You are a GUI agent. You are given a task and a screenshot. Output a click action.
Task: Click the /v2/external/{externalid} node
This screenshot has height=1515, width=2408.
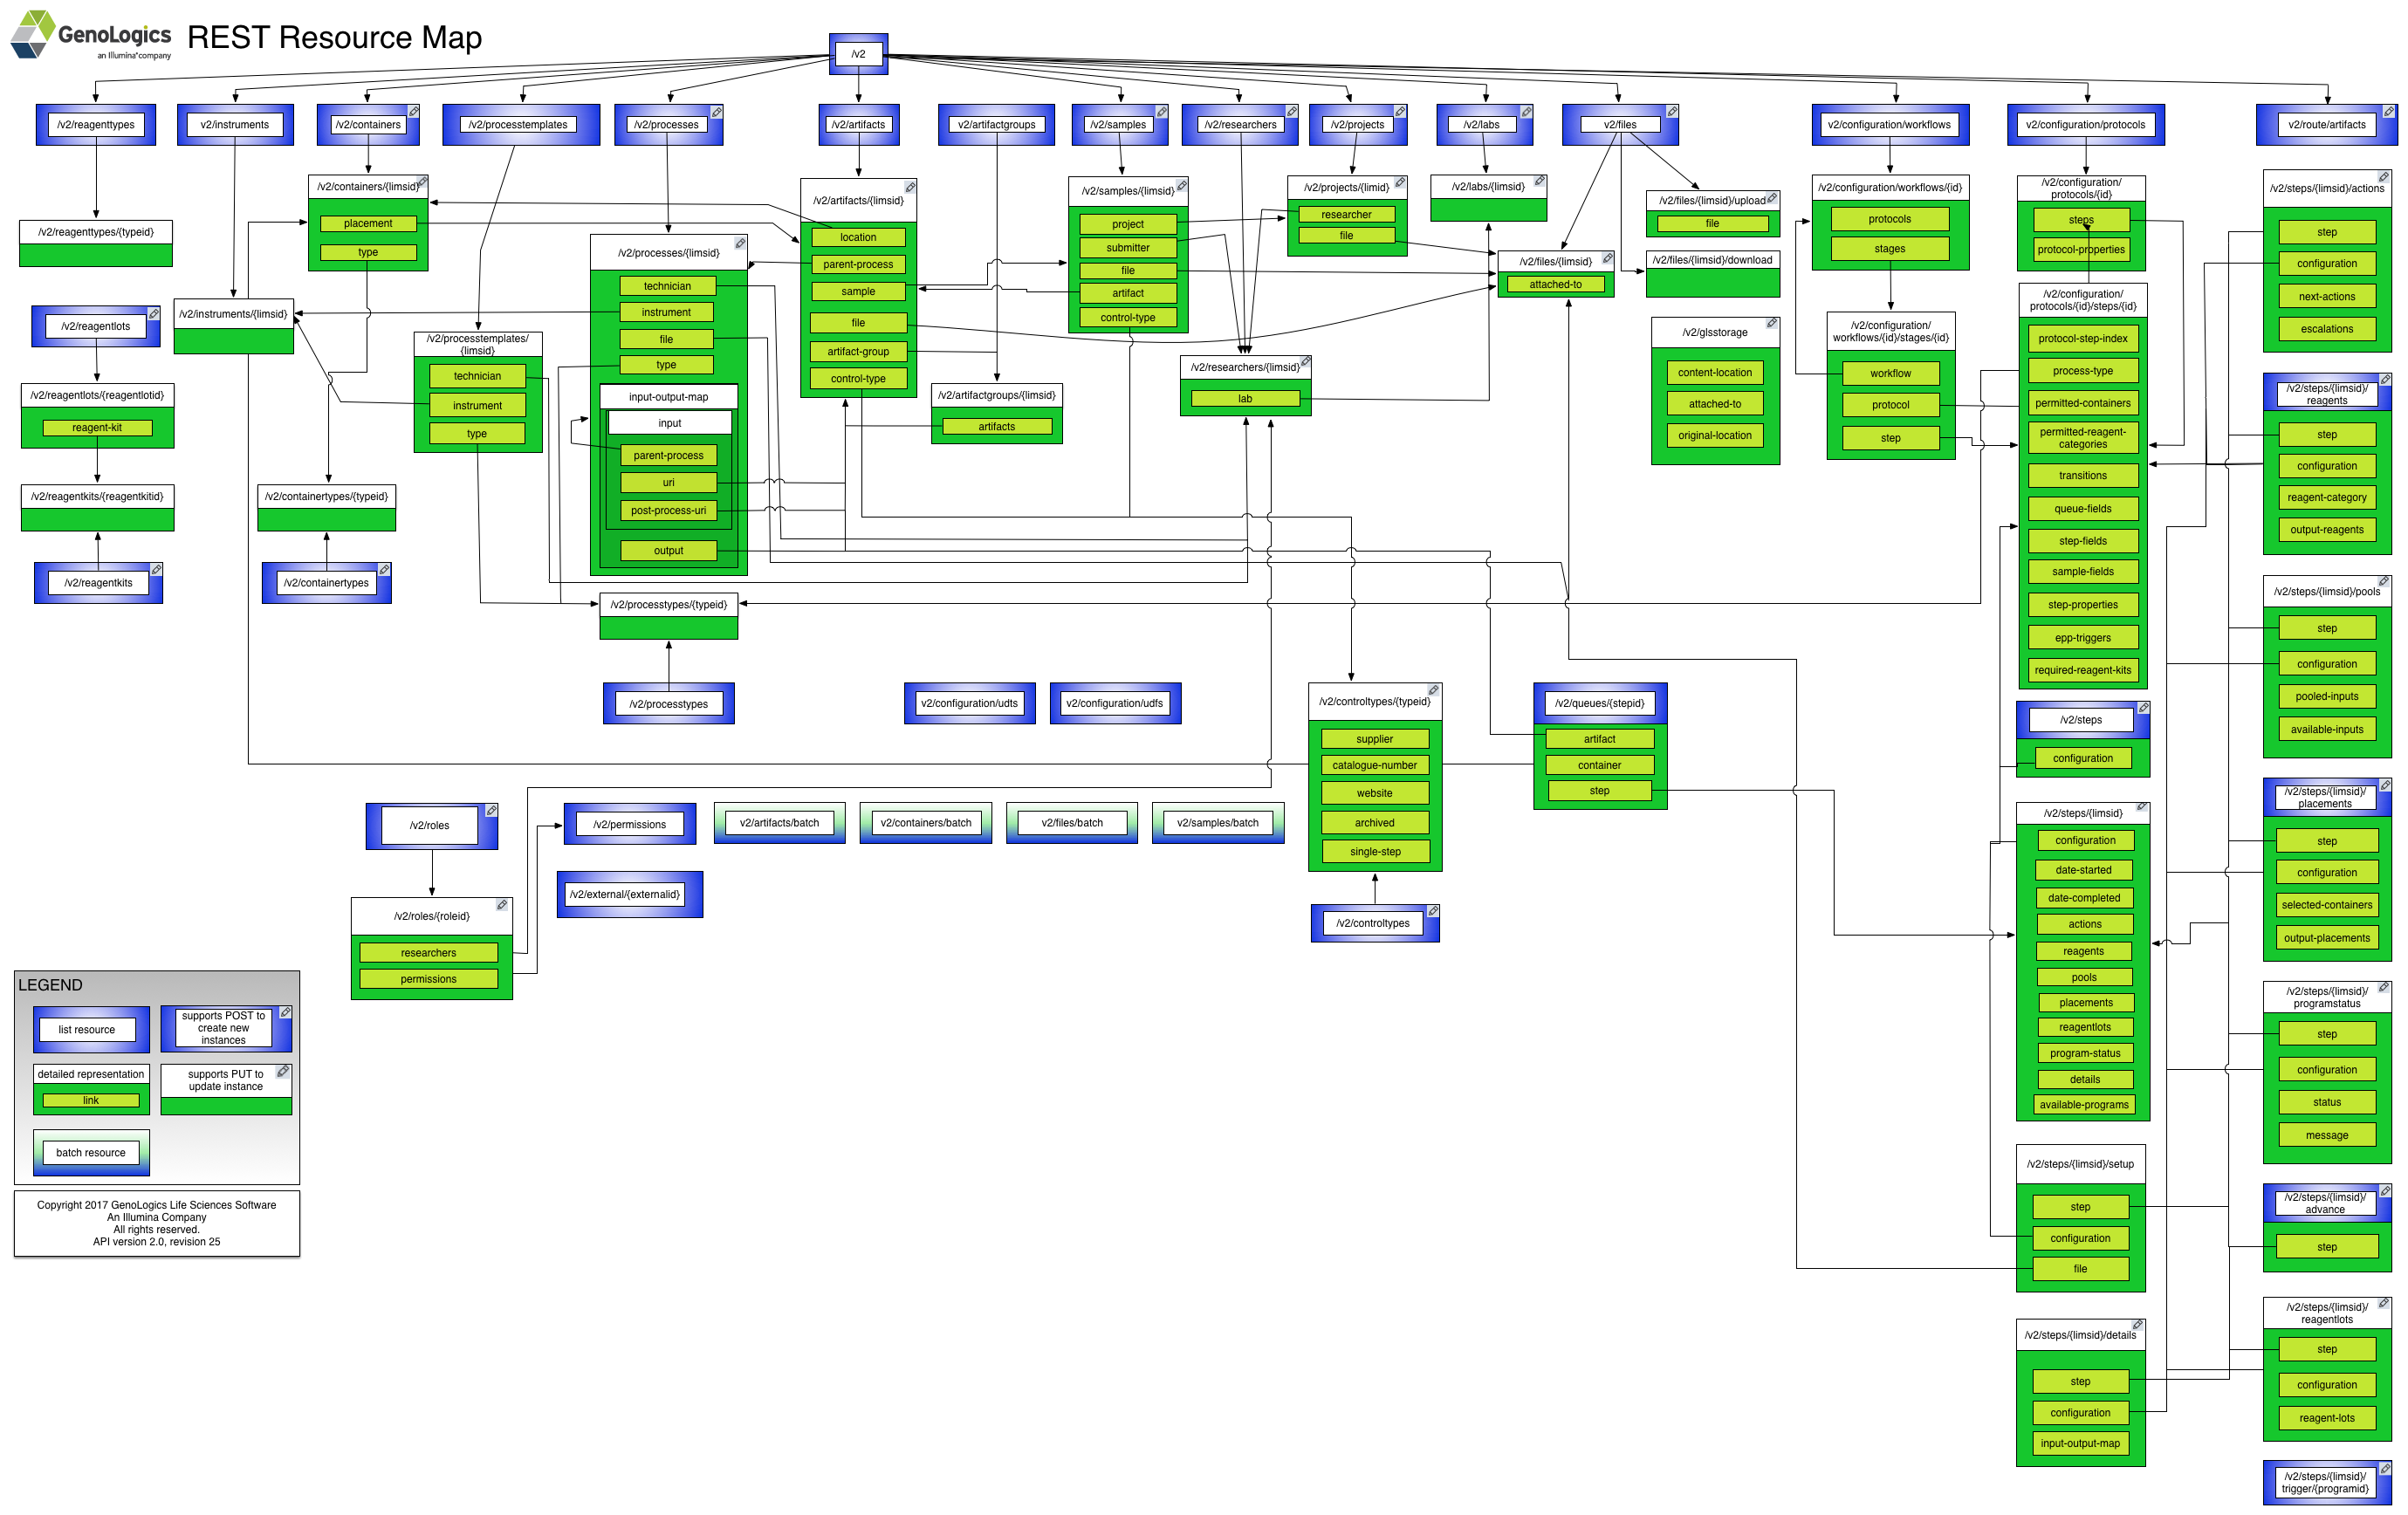pyautogui.click(x=625, y=895)
